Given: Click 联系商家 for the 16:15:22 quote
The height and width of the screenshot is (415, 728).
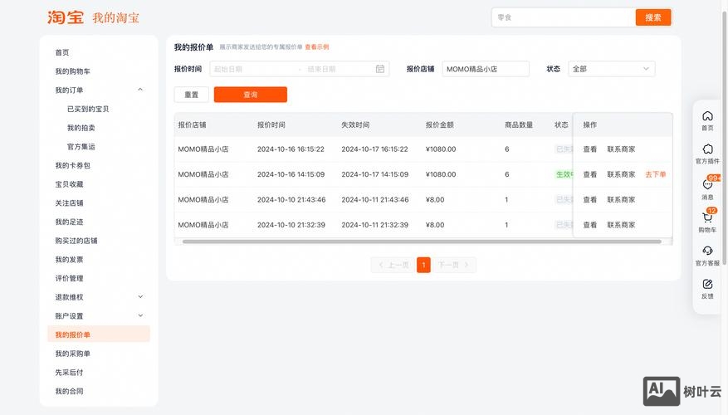Looking at the screenshot, I should tap(621, 149).
